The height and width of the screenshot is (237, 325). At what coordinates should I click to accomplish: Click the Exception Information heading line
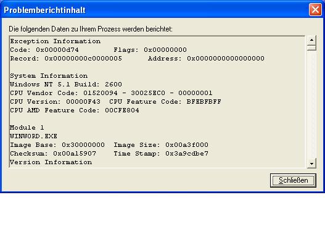pos(56,41)
